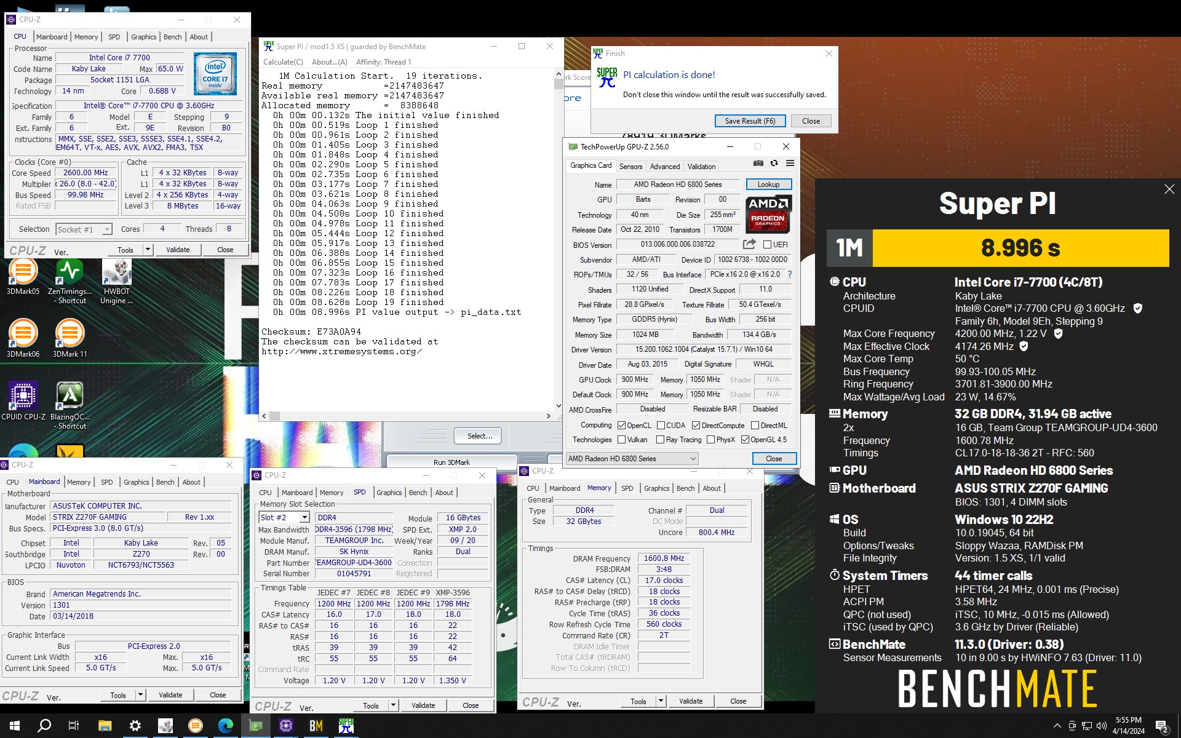The width and height of the screenshot is (1181, 738).
Task: Launch HWBOT Unigine desktop icon
Action: point(117,281)
